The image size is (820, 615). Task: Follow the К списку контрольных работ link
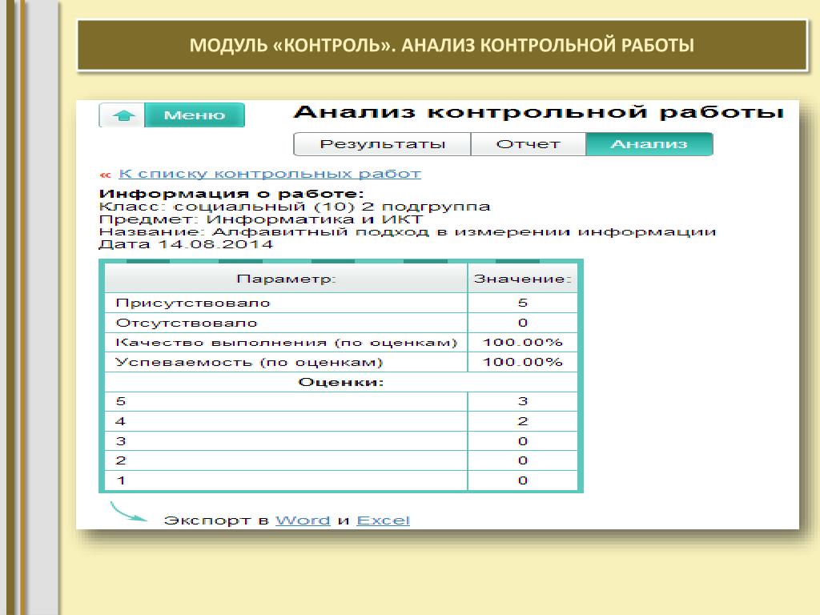[x=270, y=174]
